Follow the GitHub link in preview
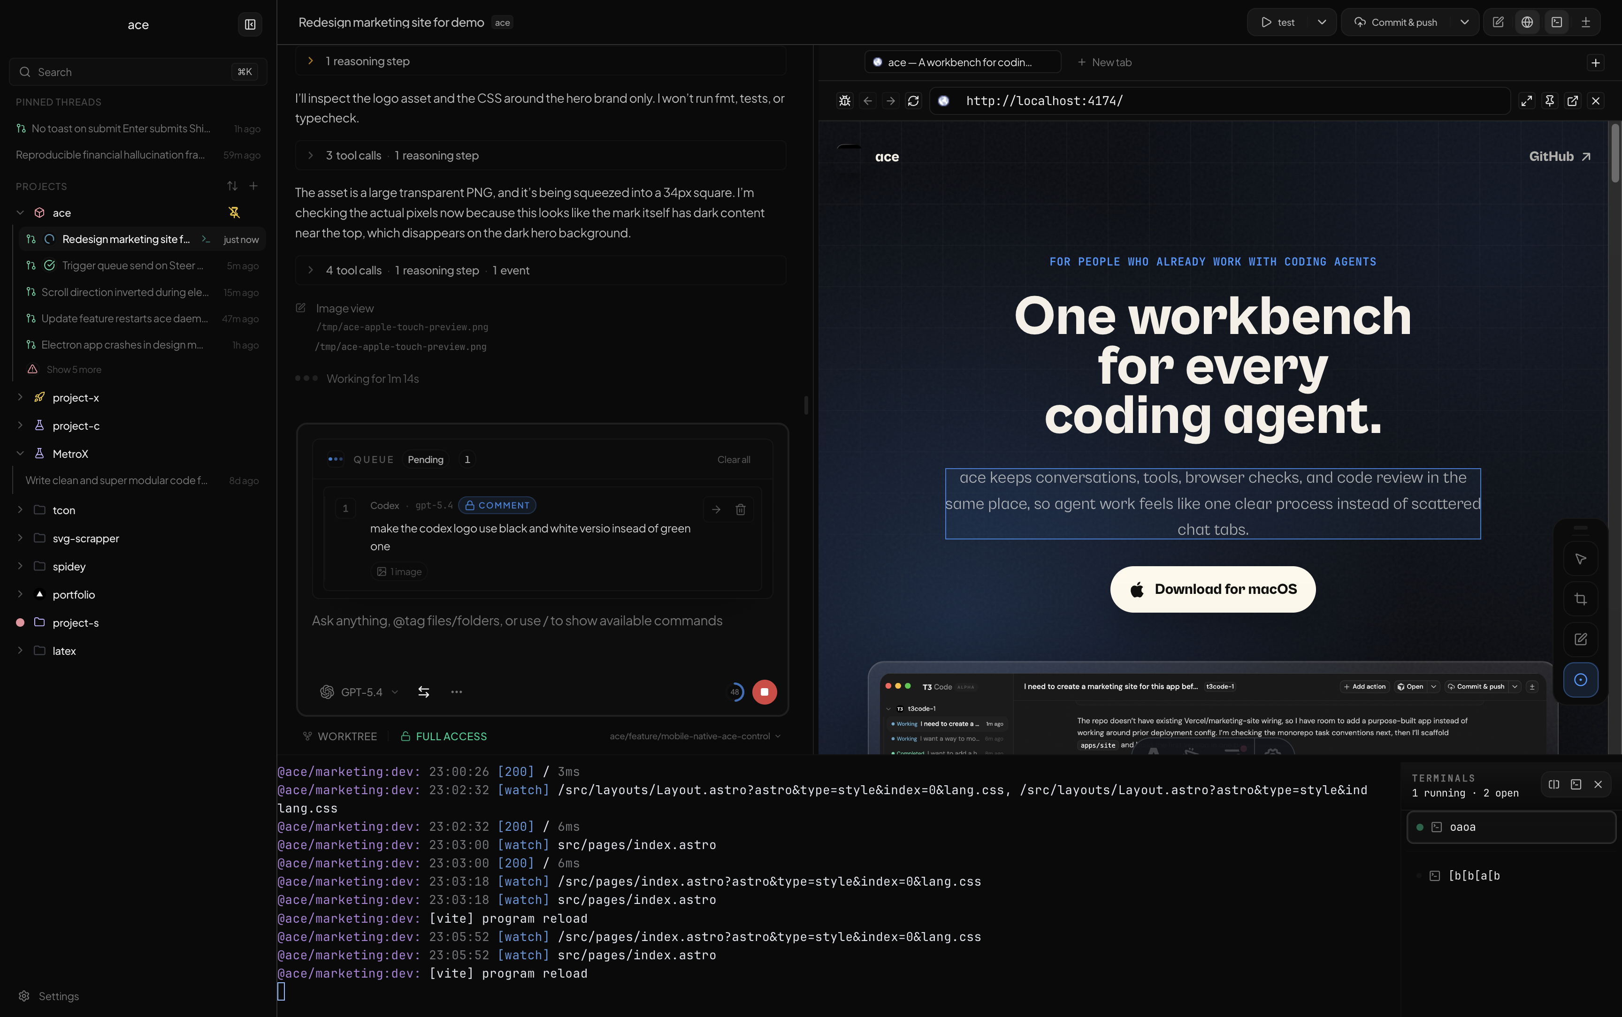This screenshot has height=1017, width=1622. pos(1560,157)
